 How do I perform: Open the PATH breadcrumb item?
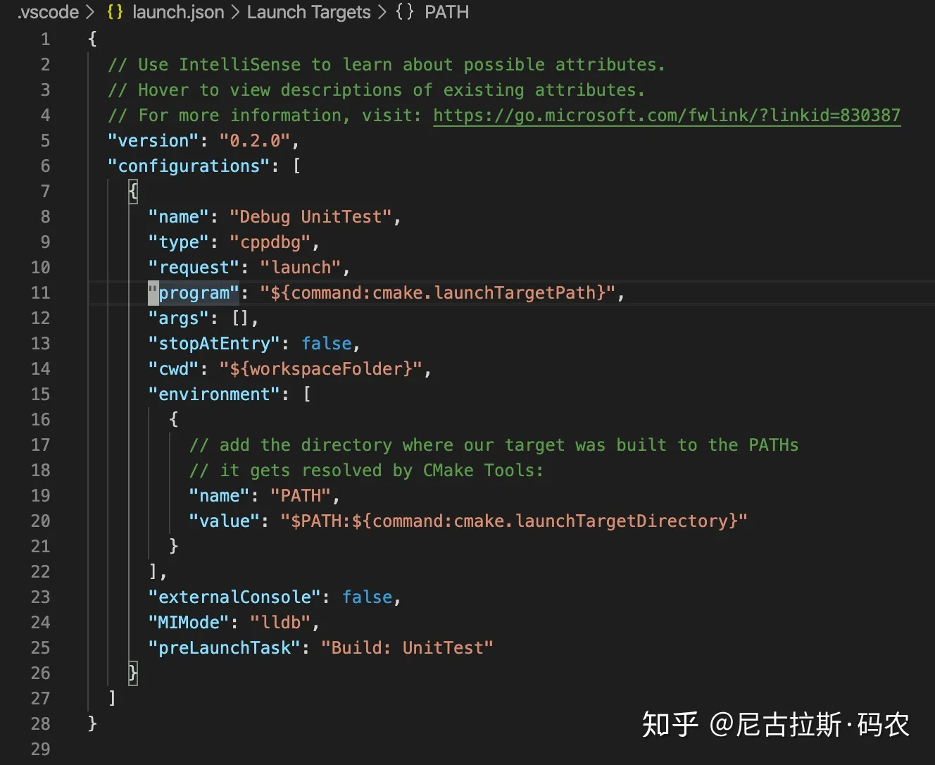pyautogui.click(x=446, y=12)
